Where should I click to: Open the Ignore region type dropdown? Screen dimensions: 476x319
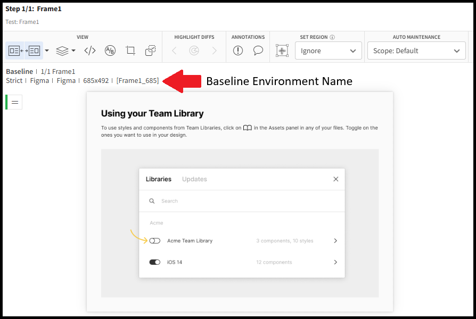328,51
